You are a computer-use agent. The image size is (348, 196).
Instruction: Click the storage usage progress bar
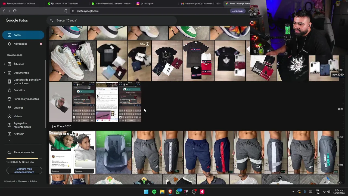click(24, 158)
